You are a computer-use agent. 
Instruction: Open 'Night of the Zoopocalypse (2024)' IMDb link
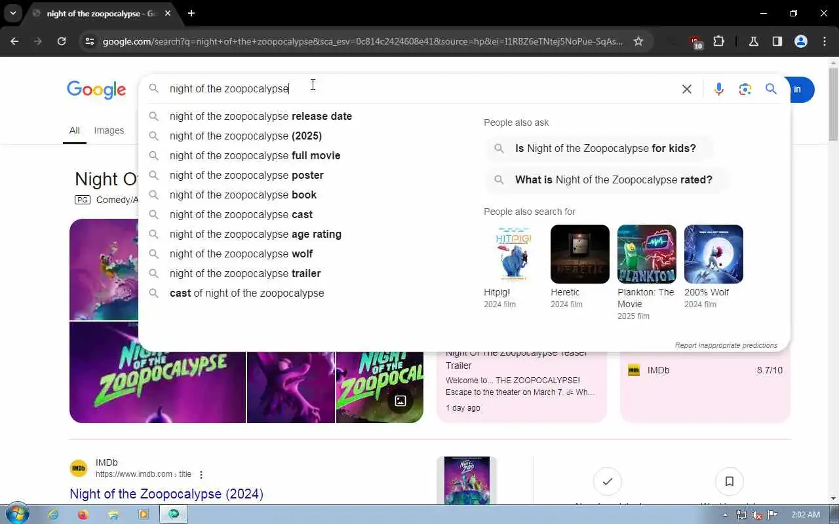(166, 494)
